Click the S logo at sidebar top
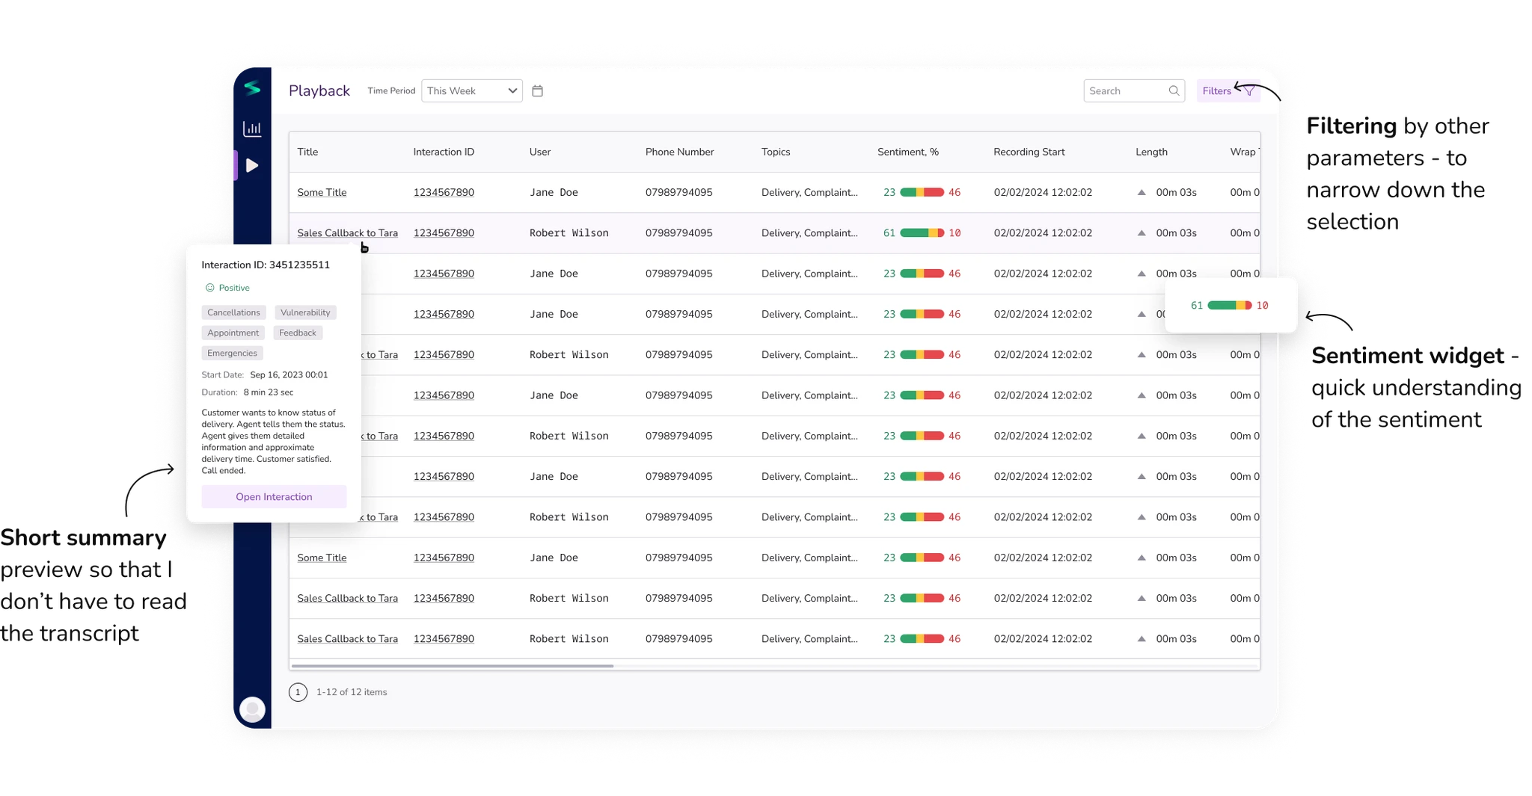 click(x=253, y=87)
